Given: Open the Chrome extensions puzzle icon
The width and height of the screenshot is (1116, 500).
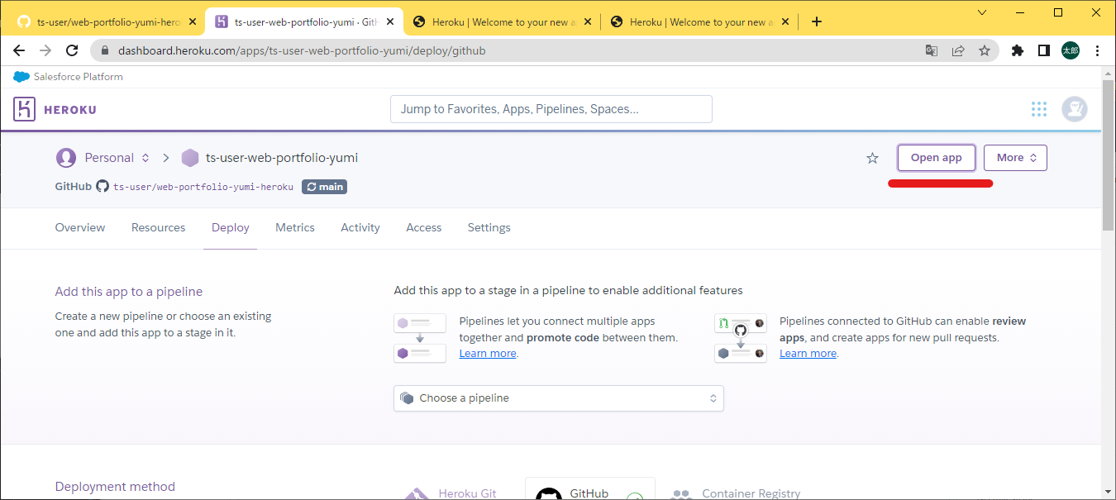Looking at the screenshot, I should [x=1018, y=50].
